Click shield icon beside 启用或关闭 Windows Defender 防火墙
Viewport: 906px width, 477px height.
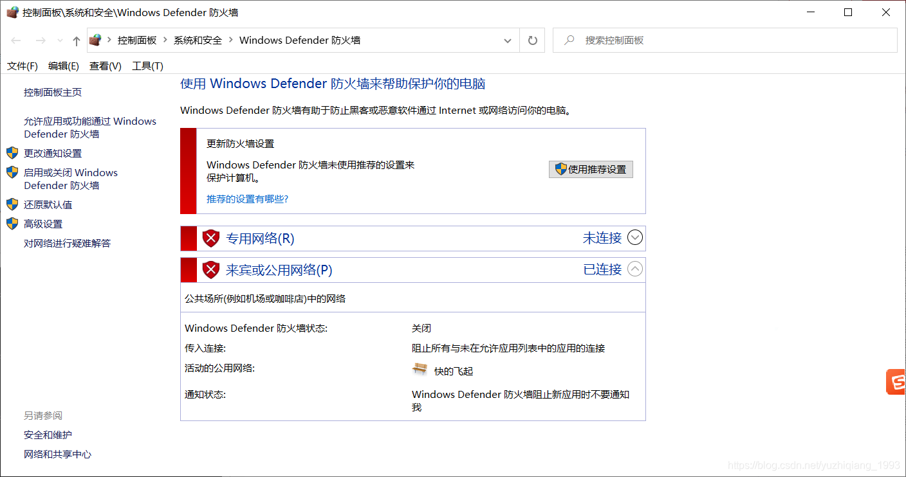(12, 172)
